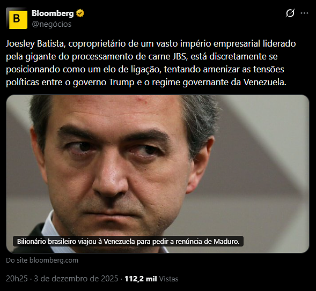Click 'Venezuela.' at the end of the post
316x291 pixels.
265,83
